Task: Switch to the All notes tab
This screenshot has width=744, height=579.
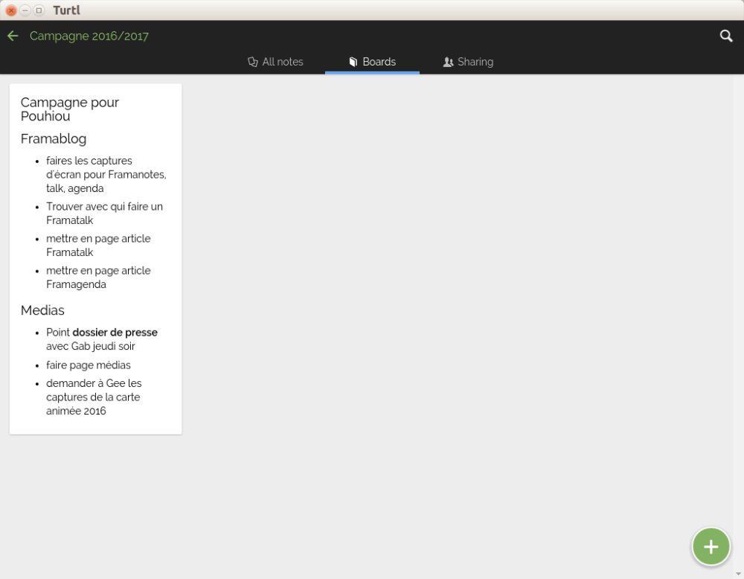Action: (x=276, y=62)
